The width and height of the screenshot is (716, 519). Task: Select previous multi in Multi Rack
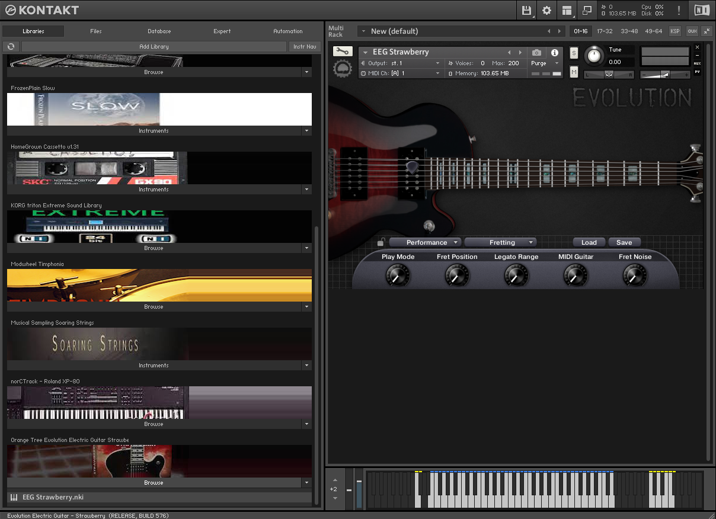549,31
